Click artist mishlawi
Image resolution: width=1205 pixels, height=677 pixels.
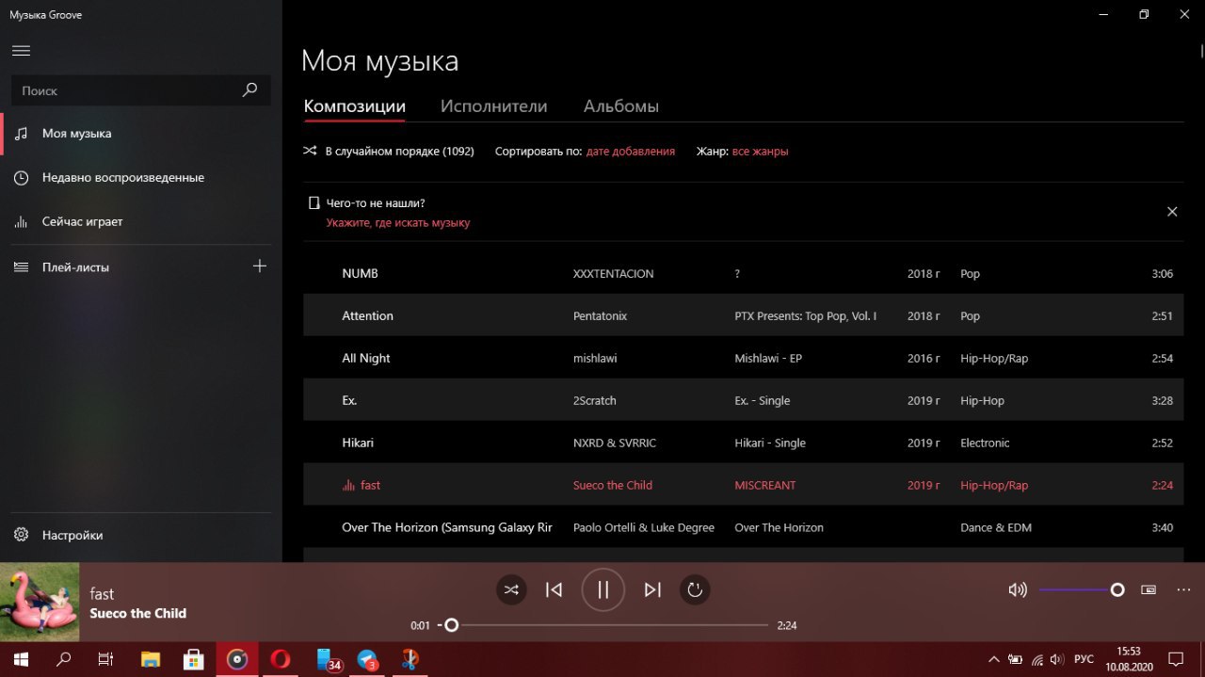pyautogui.click(x=595, y=358)
